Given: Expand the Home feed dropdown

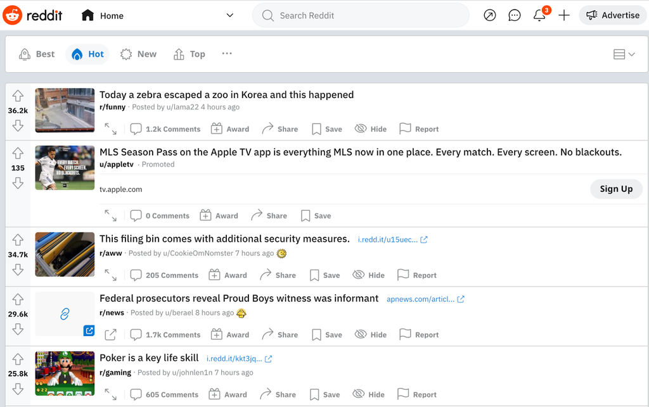Looking at the screenshot, I should coord(229,15).
